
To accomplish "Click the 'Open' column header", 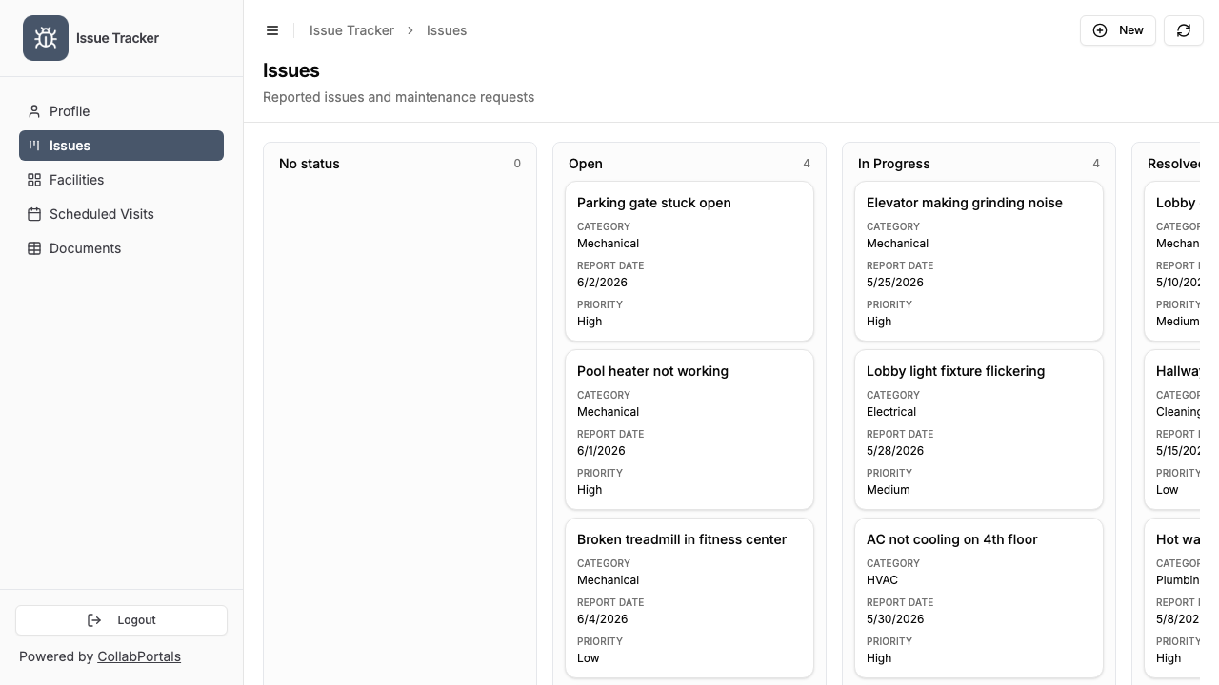I will point(586,164).
